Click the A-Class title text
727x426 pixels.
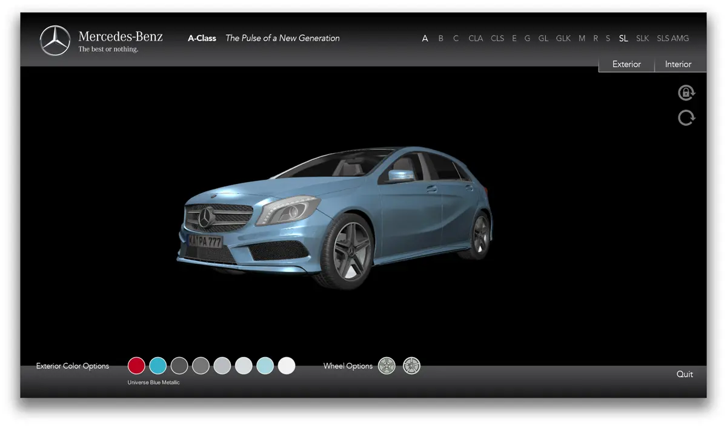point(202,38)
